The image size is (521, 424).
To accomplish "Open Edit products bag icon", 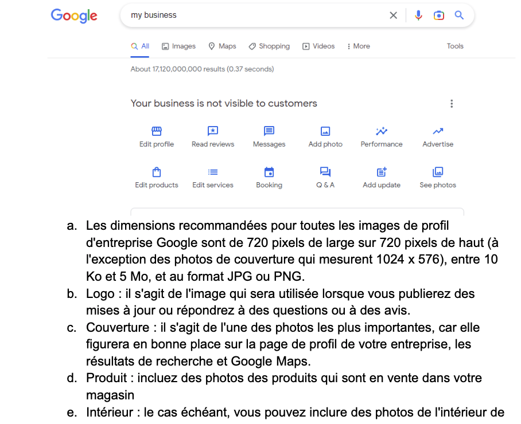I will pos(157,172).
